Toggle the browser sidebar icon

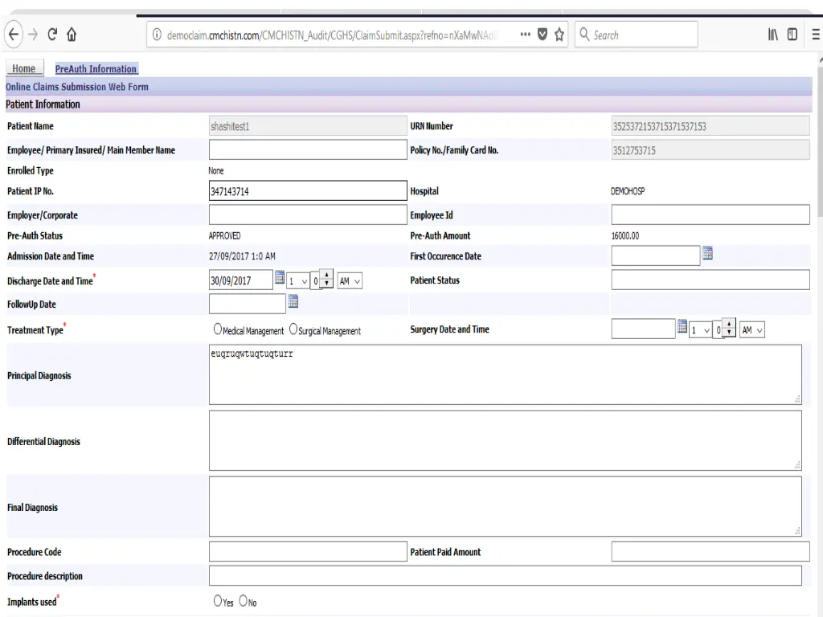pyautogui.click(x=792, y=35)
